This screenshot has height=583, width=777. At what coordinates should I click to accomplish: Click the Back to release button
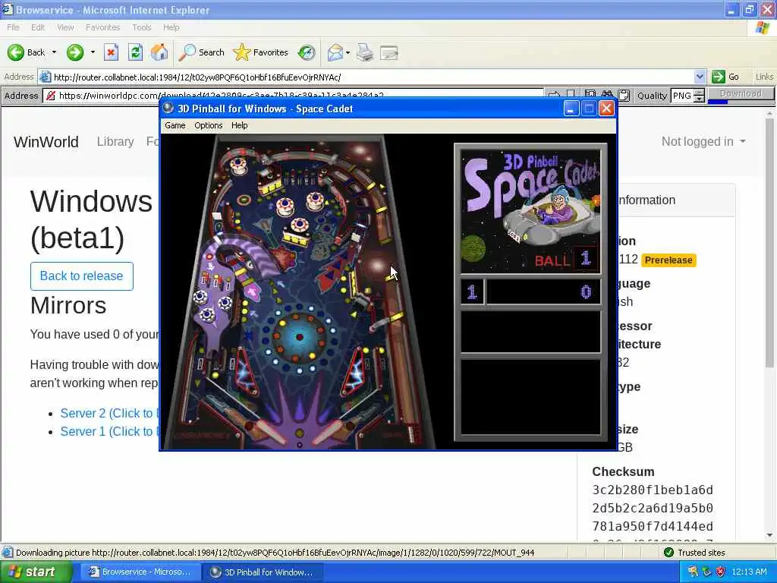pyautogui.click(x=82, y=276)
